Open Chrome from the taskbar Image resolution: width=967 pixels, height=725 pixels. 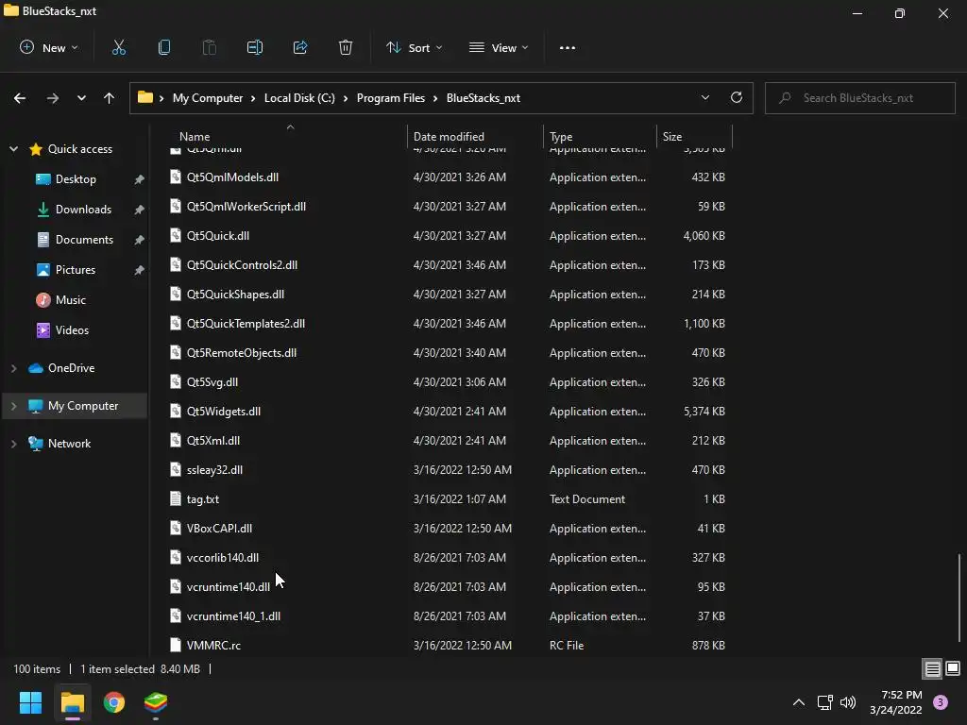pos(114,702)
